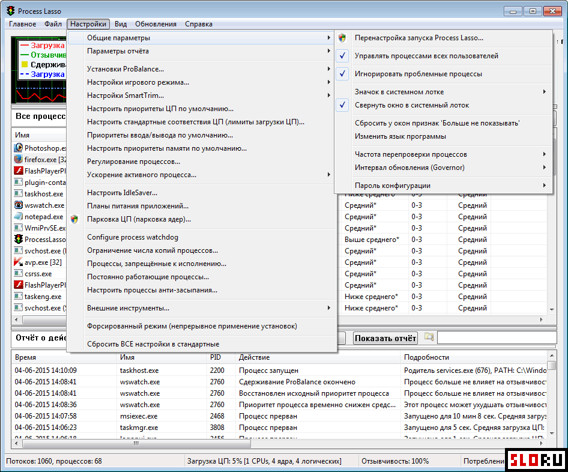
Task: Click the ProcessLasso traffic light icon in the process list
Action: (18, 239)
